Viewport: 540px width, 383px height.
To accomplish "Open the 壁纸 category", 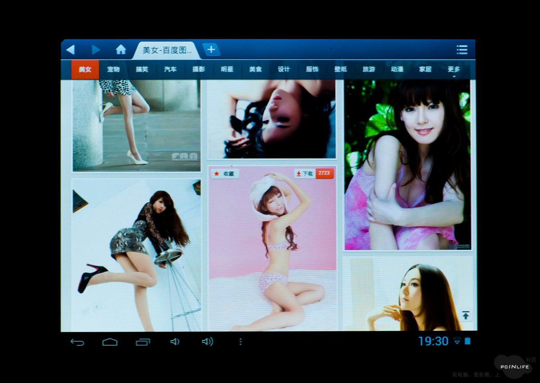I will (340, 69).
